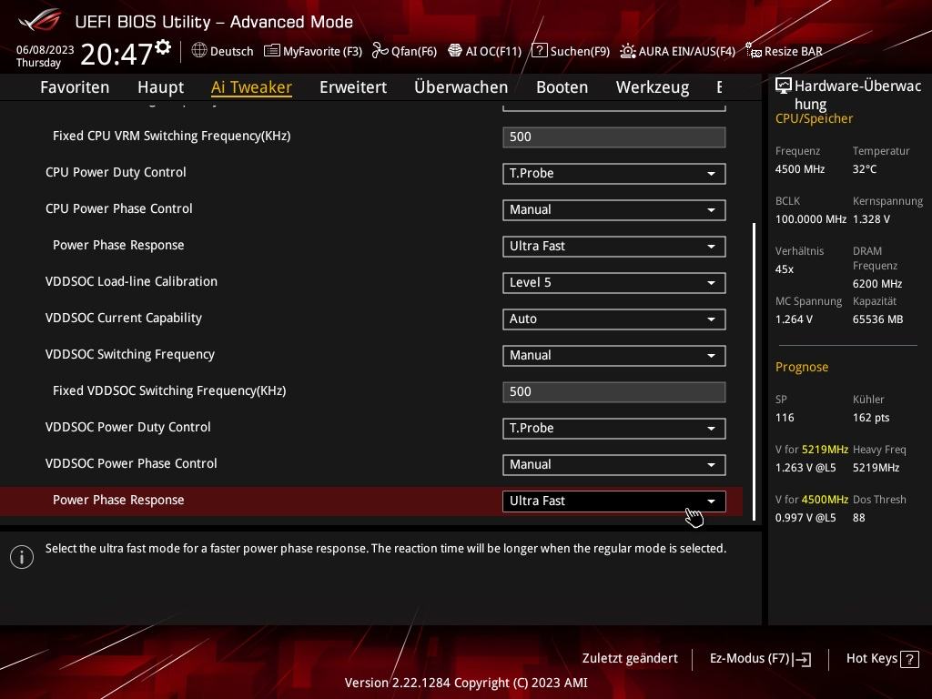Switch to Ez-Modus (F7)
The image size is (932, 699).
tap(760, 659)
